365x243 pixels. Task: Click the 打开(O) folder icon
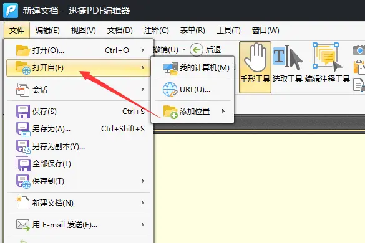click(x=23, y=50)
